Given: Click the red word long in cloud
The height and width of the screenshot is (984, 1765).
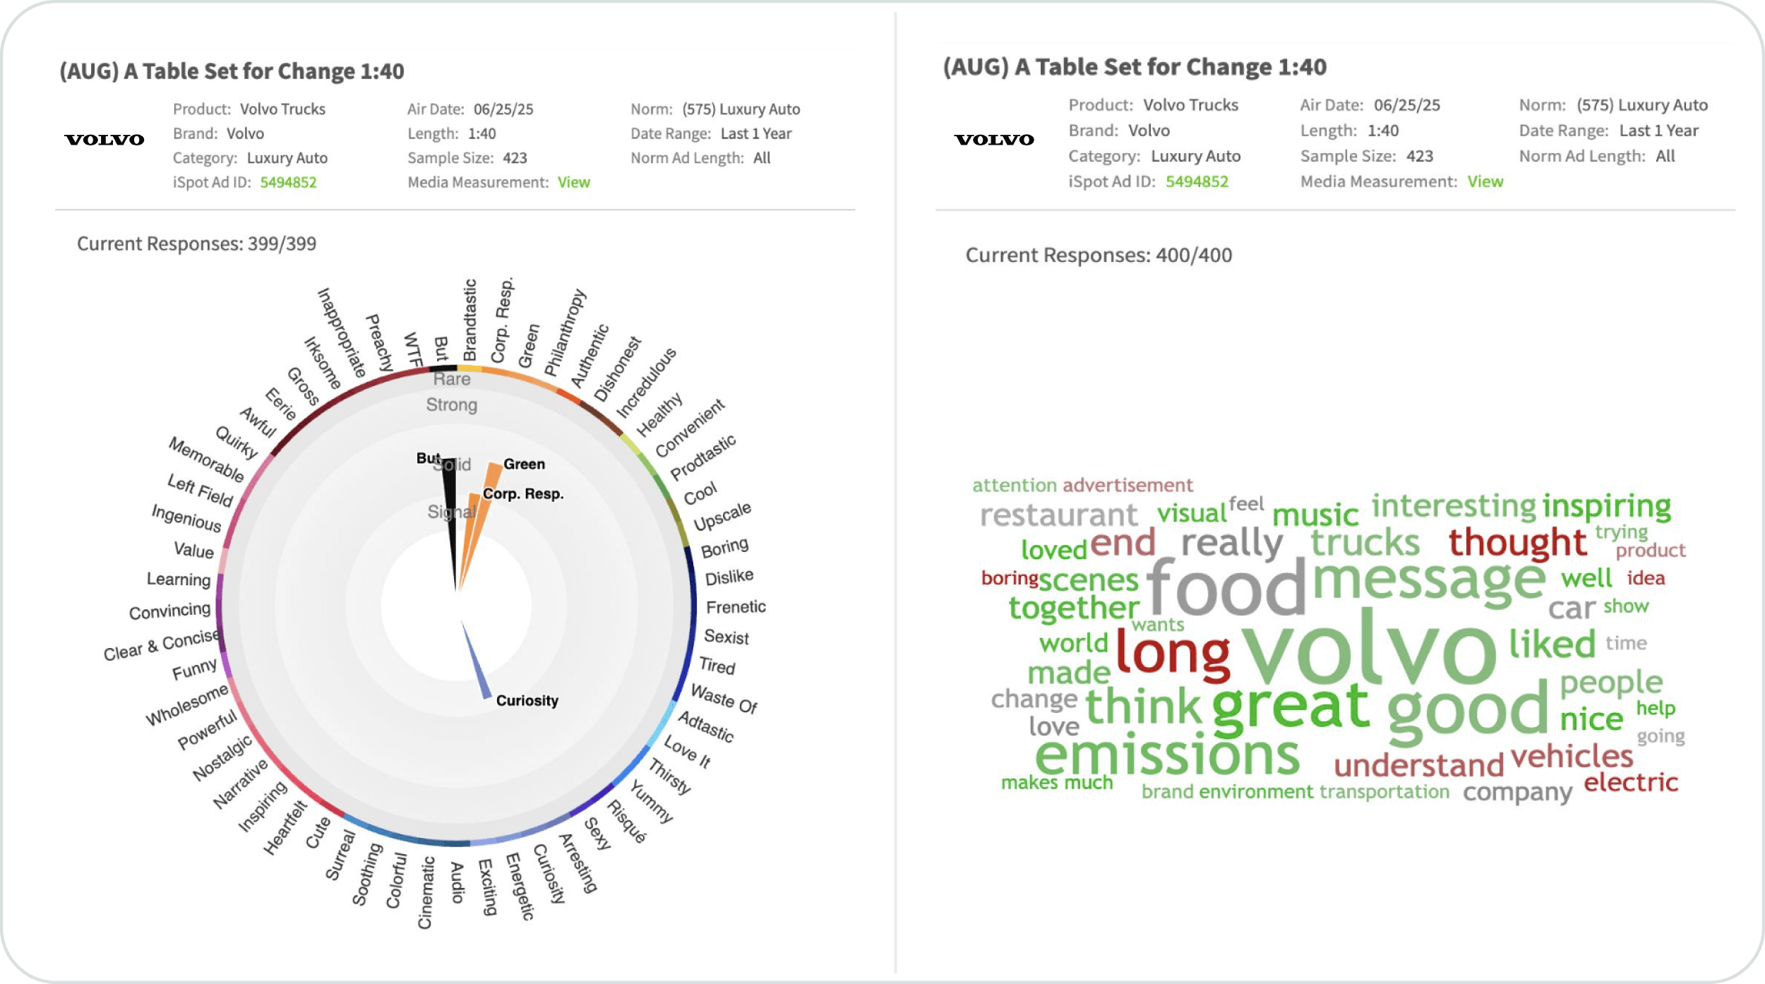Looking at the screenshot, I should tap(1173, 653).
